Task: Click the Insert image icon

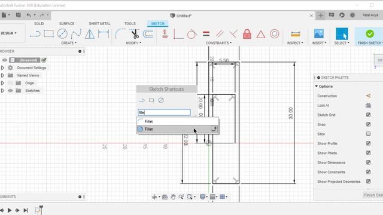Action: 319,34
